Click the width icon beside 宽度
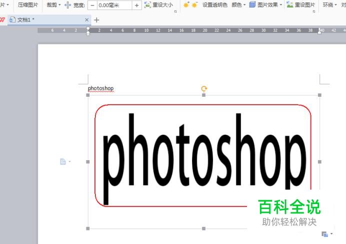Viewport: 346px width, 244px height. (x=67, y=5)
